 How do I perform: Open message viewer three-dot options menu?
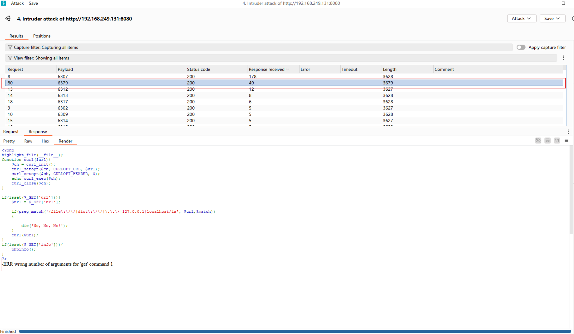coord(568,132)
